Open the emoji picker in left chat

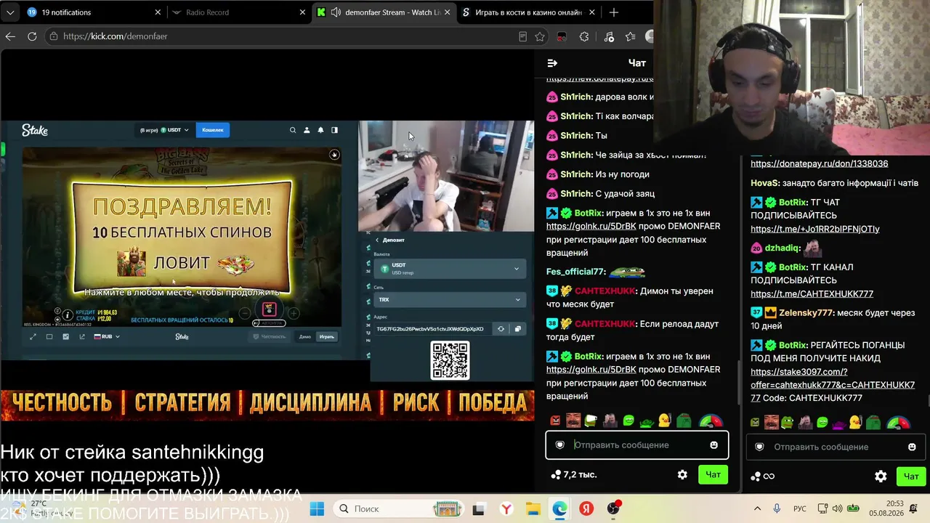coord(713,445)
